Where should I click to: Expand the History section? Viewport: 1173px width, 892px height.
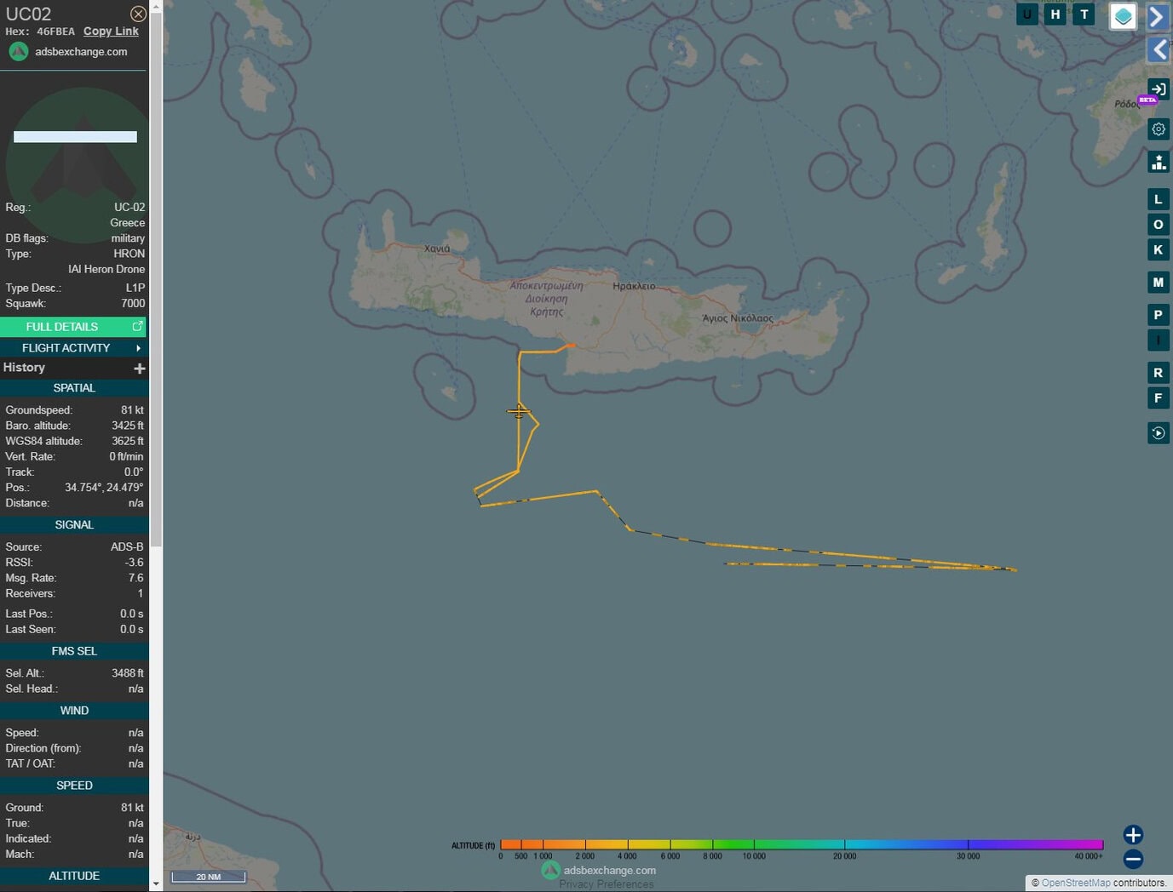pos(140,368)
